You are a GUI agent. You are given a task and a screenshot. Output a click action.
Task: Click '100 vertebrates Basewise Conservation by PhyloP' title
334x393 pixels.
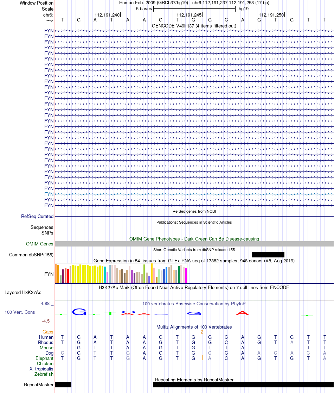tap(194, 304)
